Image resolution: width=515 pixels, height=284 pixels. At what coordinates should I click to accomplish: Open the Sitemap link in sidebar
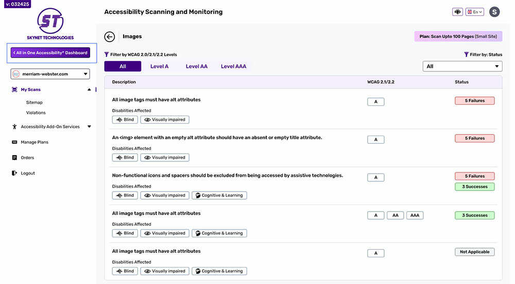35,102
